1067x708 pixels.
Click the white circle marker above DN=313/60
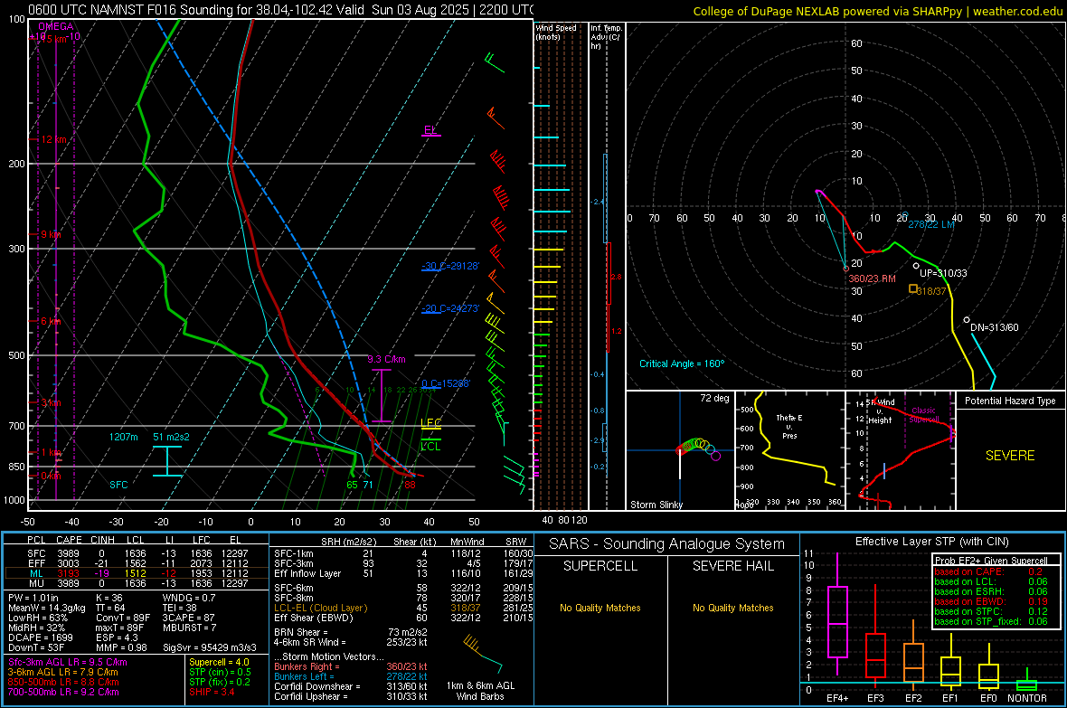coord(967,320)
